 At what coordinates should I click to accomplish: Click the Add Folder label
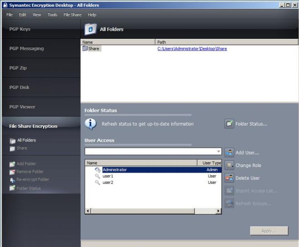[26, 163]
